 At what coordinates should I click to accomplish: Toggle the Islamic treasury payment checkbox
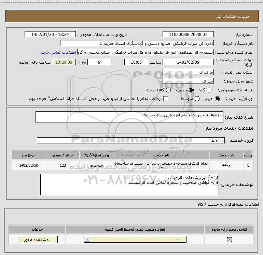coord(166,99)
